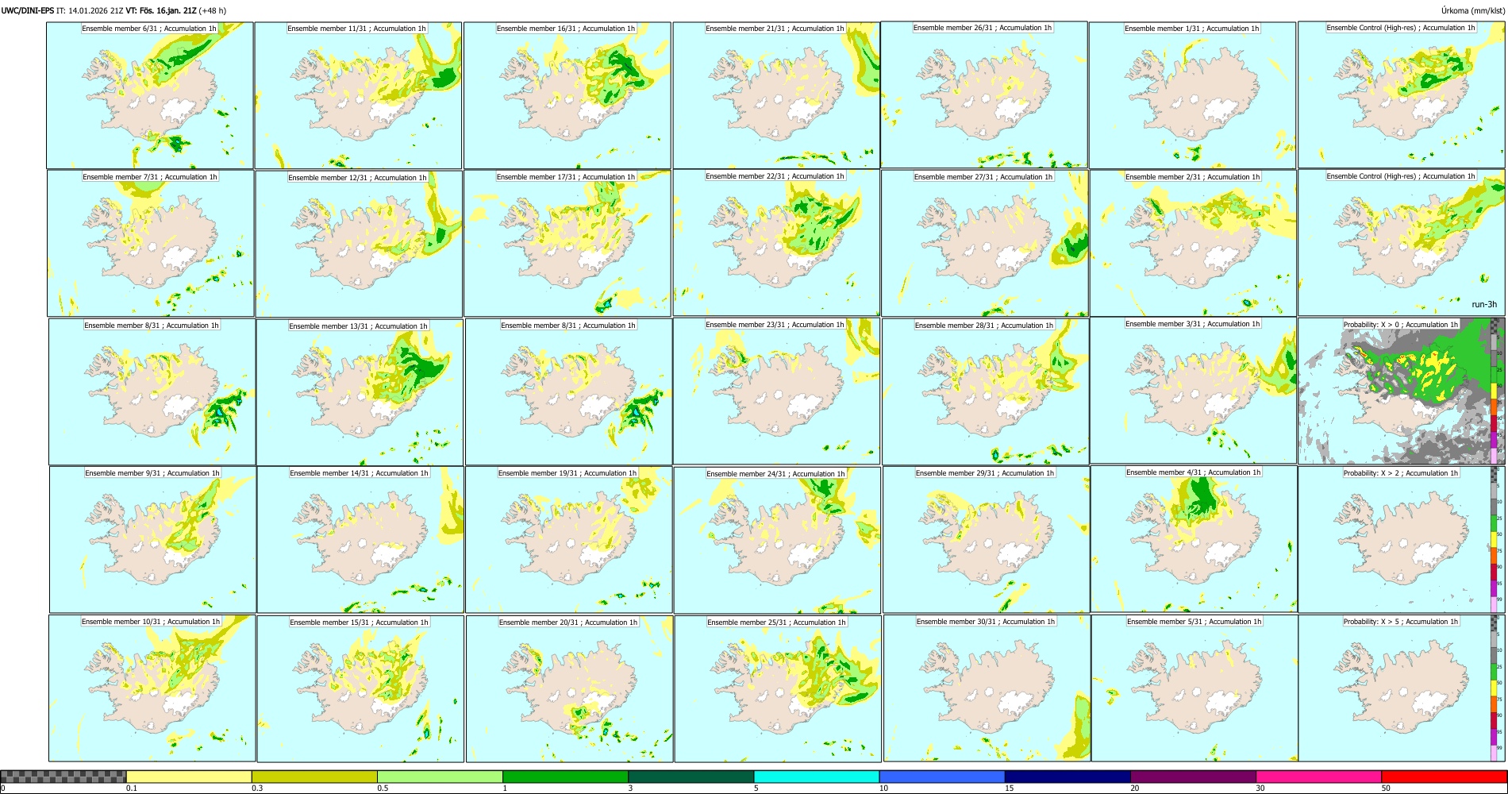
Task: Open the Ensemble member 24/31 map
Action: pos(777,540)
